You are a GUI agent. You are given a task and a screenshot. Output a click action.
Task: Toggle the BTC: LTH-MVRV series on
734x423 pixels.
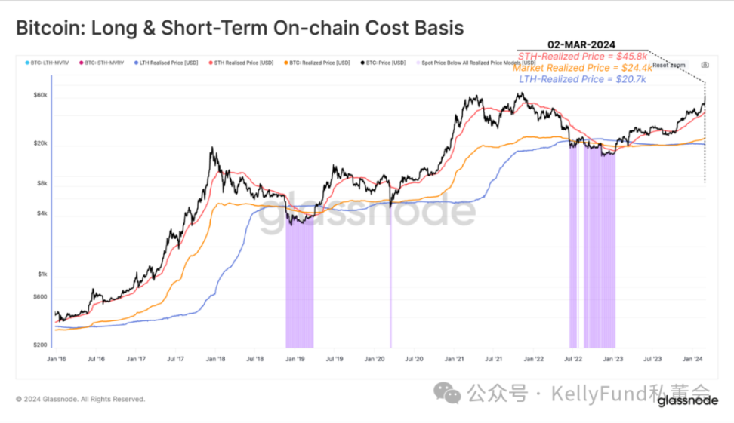click(x=48, y=63)
